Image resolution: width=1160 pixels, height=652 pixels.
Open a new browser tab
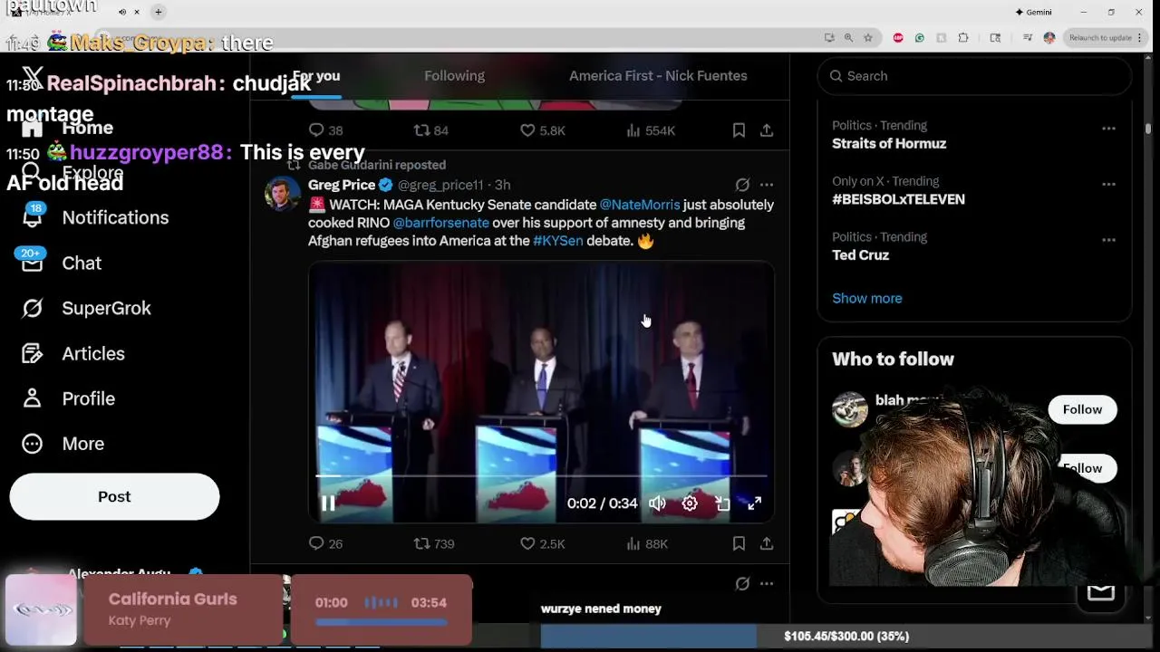[x=158, y=12]
